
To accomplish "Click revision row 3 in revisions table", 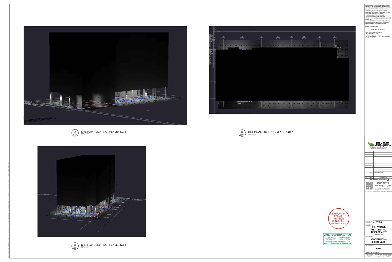I will pos(379,172).
